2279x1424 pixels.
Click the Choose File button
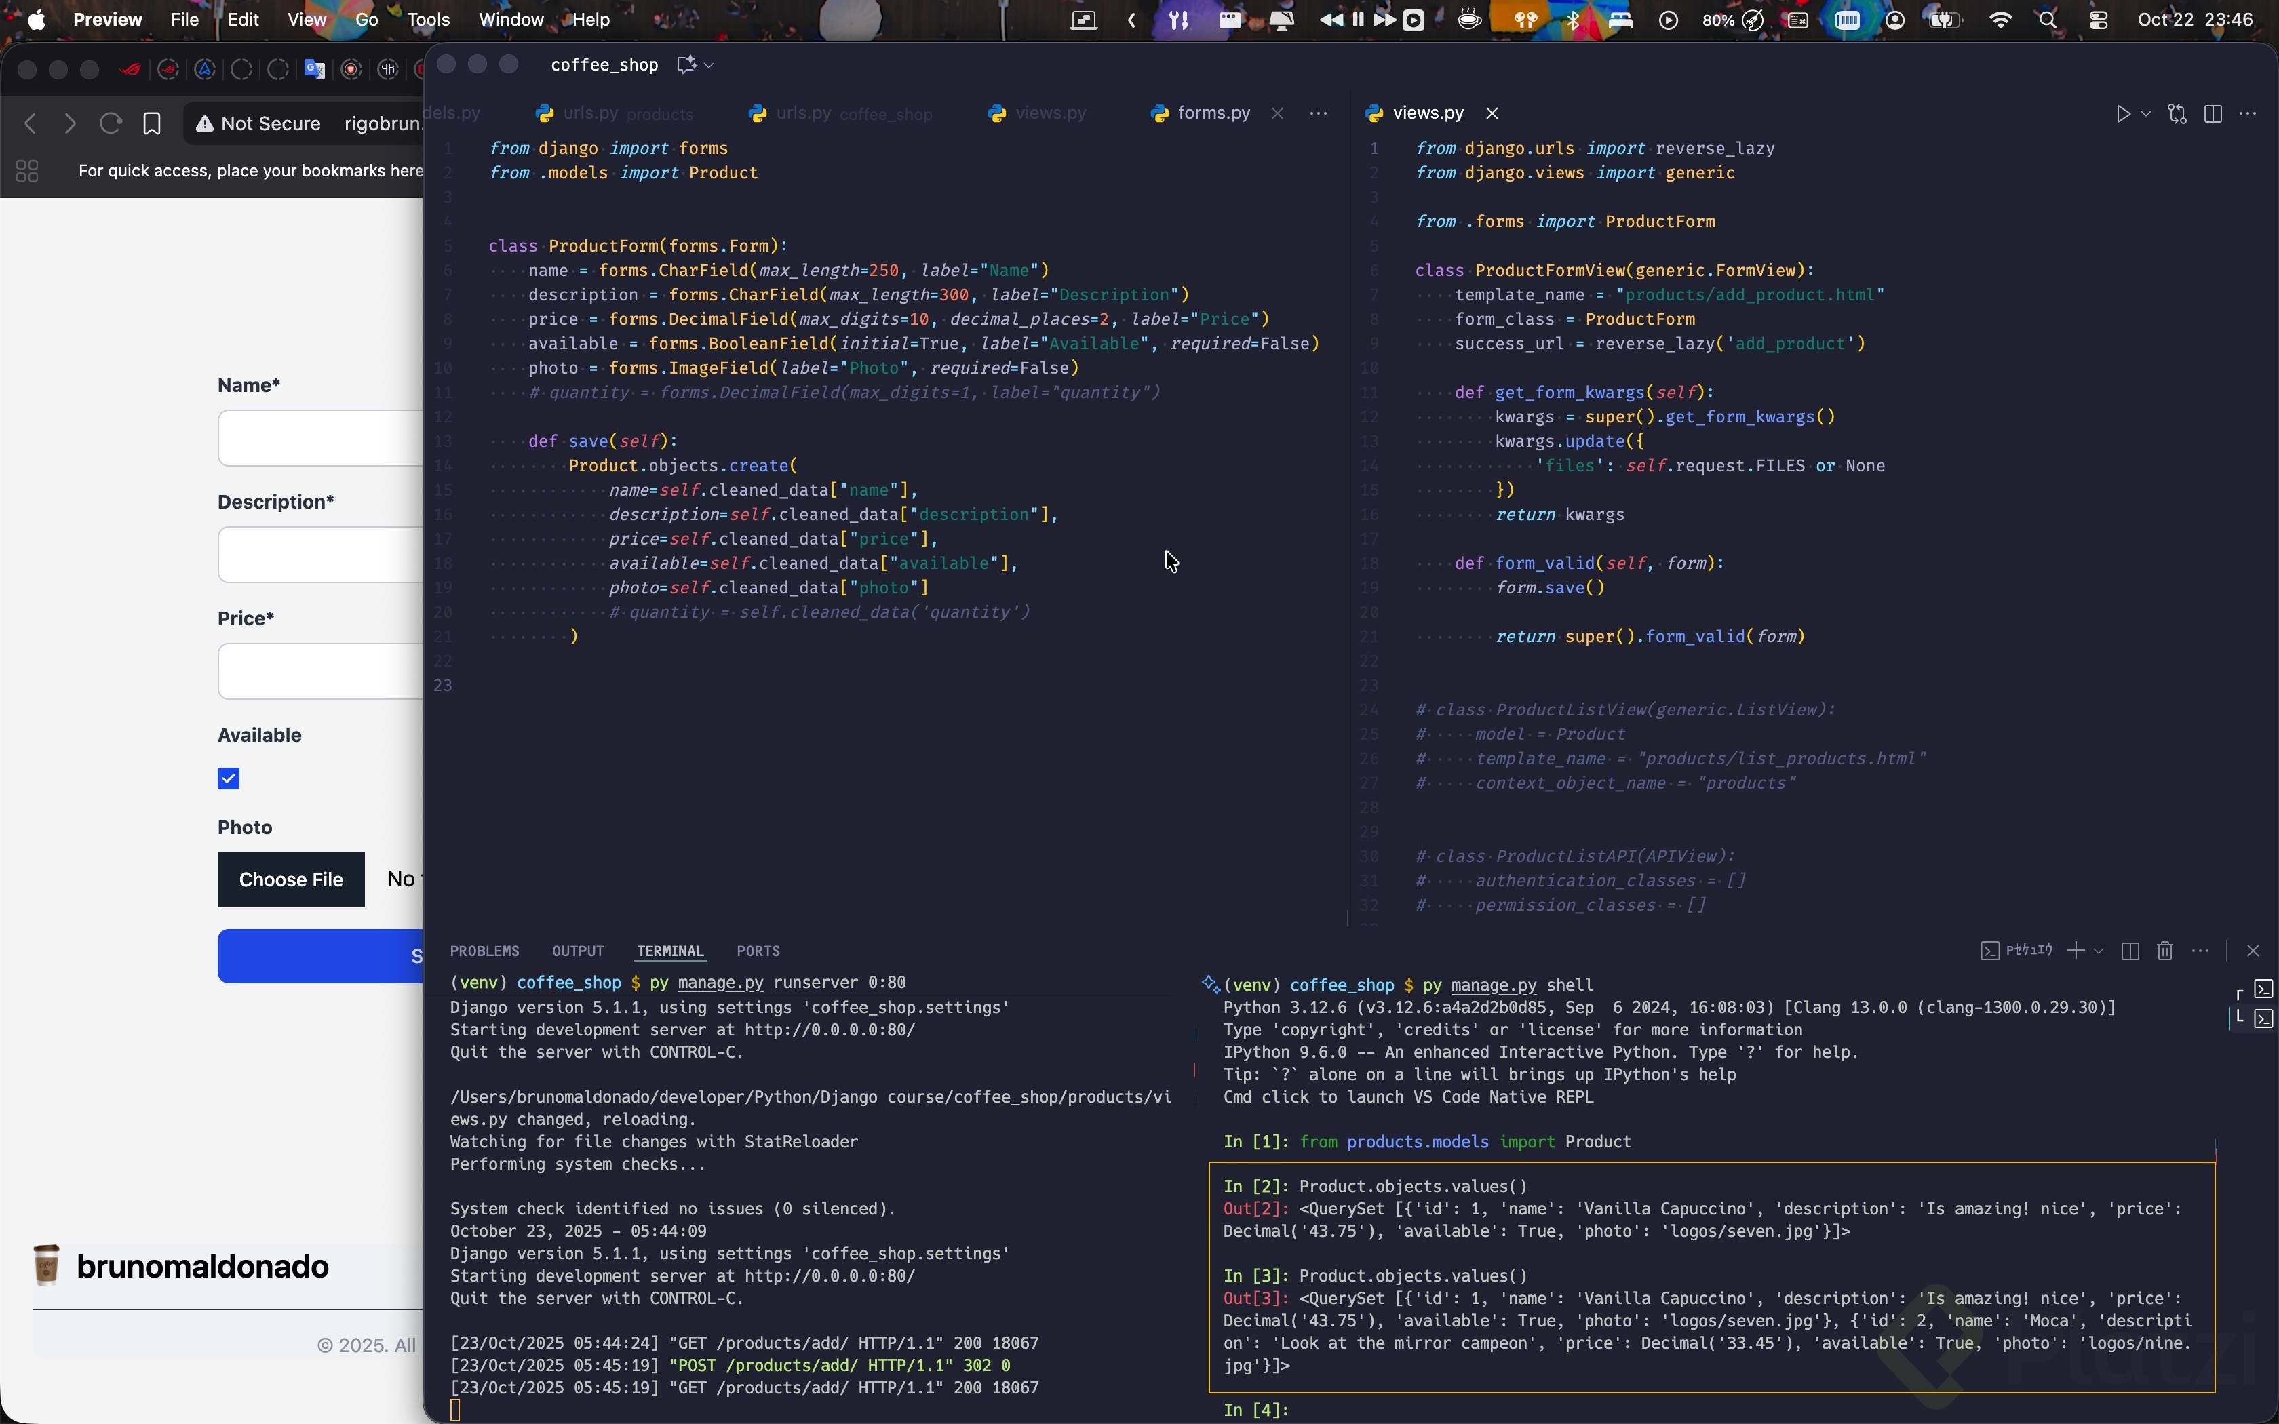291,879
